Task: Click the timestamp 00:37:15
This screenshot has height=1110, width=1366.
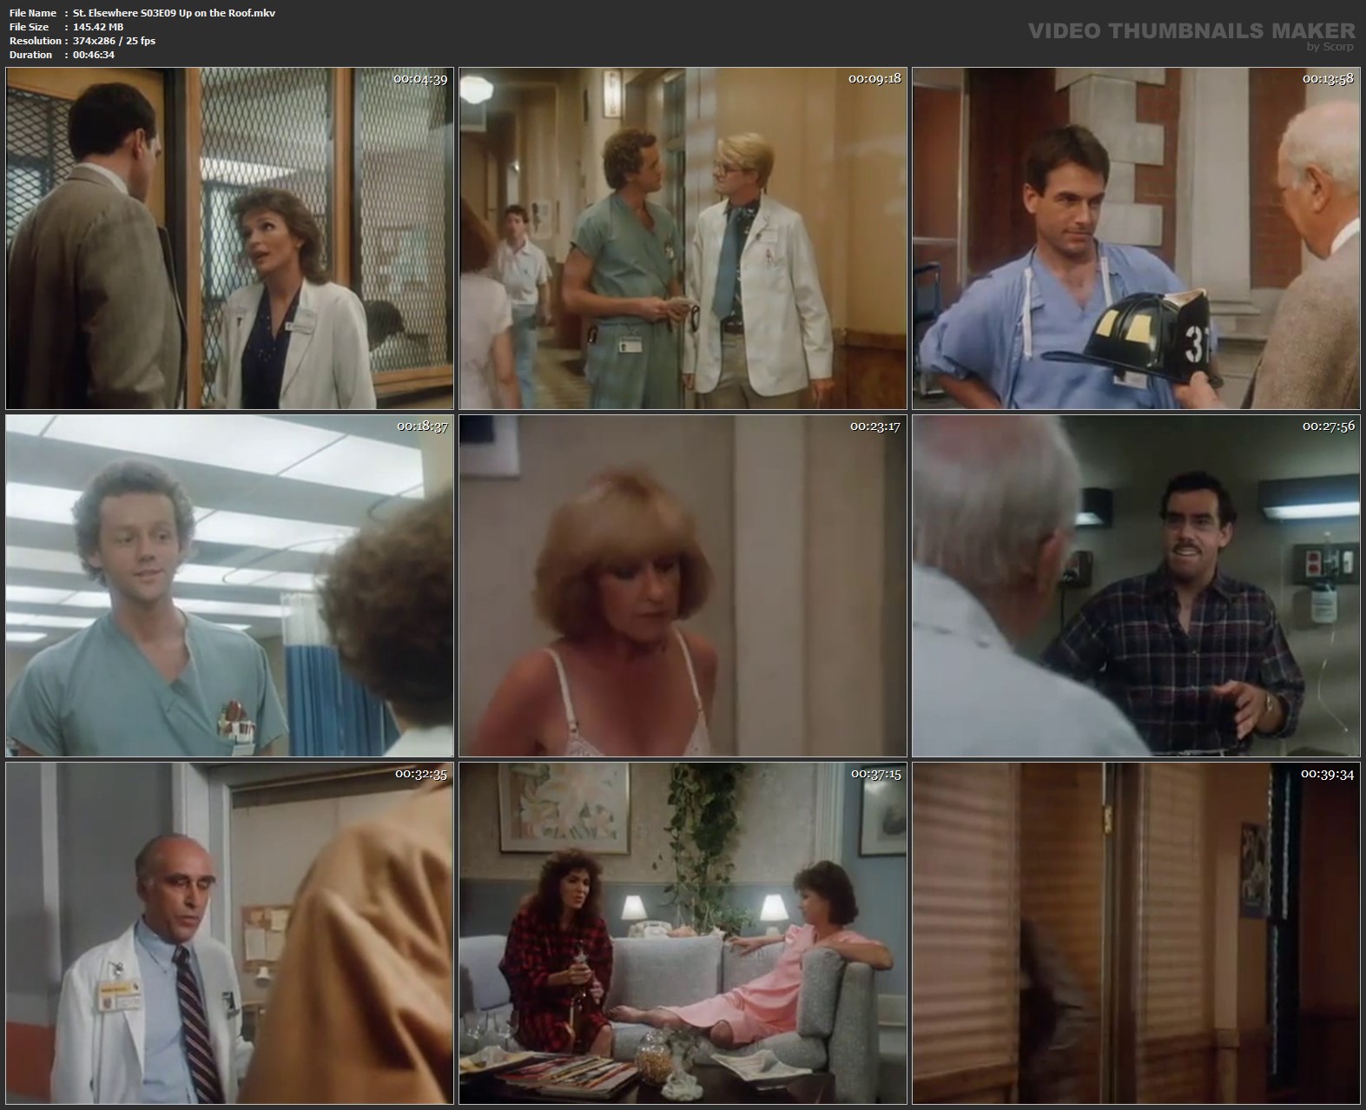Action: (875, 774)
